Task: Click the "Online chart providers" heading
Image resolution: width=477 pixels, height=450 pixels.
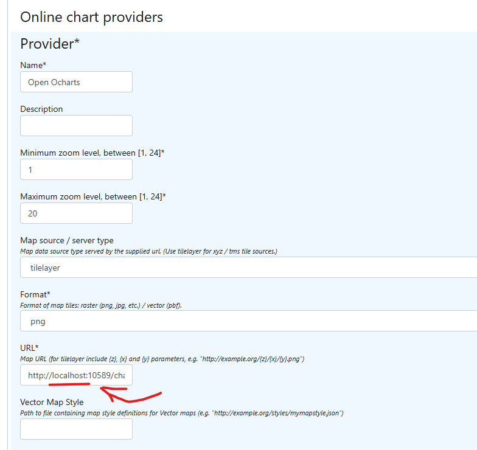Action: click(x=91, y=16)
